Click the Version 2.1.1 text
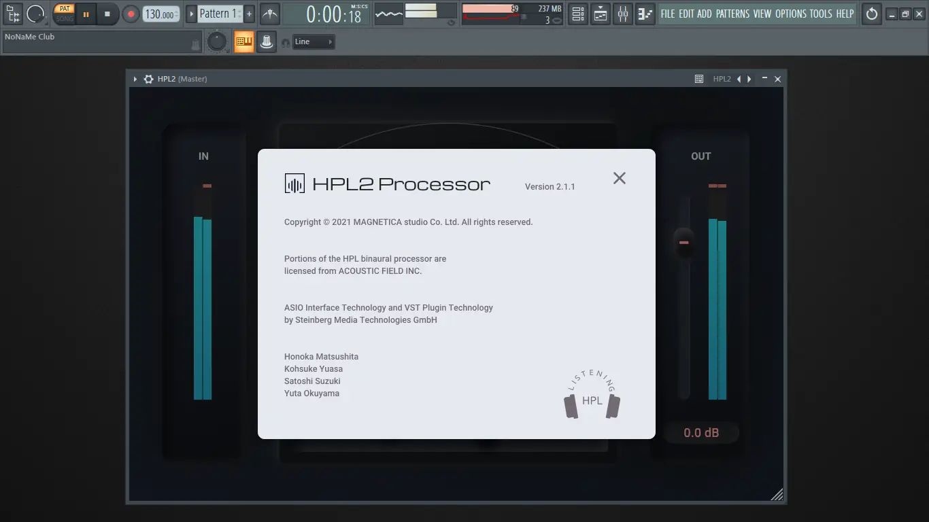Image resolution: width=929 pixels, height=522 pixels. click(x=550, y=187)
